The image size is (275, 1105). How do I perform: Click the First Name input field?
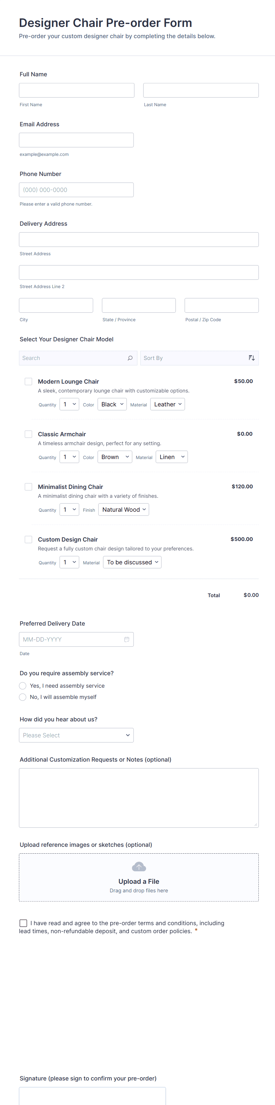77,91
